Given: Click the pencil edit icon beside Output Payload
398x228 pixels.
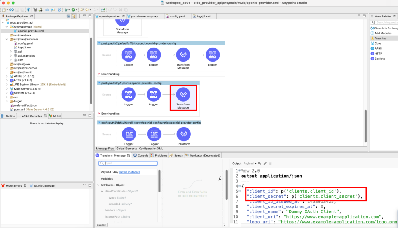Looking at the screenshot, I should (265, 164).
